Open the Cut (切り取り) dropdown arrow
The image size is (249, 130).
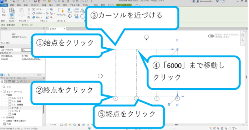point(44,13)
